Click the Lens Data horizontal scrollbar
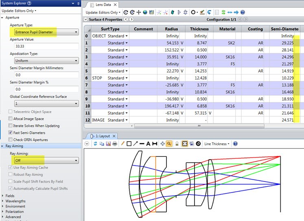Image resolution: width=304 pixels, height=221 pixels. coord(199,126)
